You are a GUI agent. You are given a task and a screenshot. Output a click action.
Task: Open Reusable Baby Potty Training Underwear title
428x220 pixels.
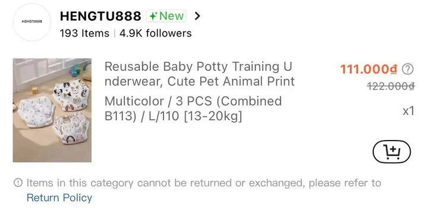200,74
